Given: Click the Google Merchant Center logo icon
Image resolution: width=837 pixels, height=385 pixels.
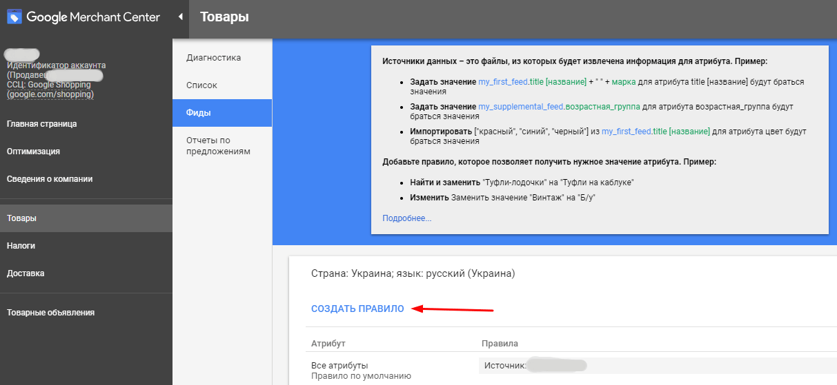Looking at the screenshot, I should tap(14, 17).
